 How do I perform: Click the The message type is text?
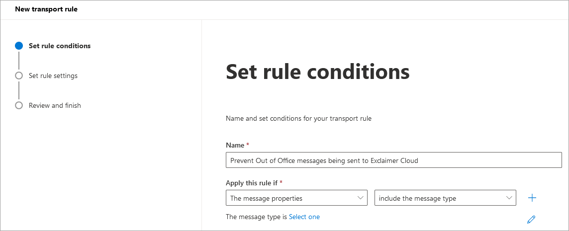coord(256,217)
